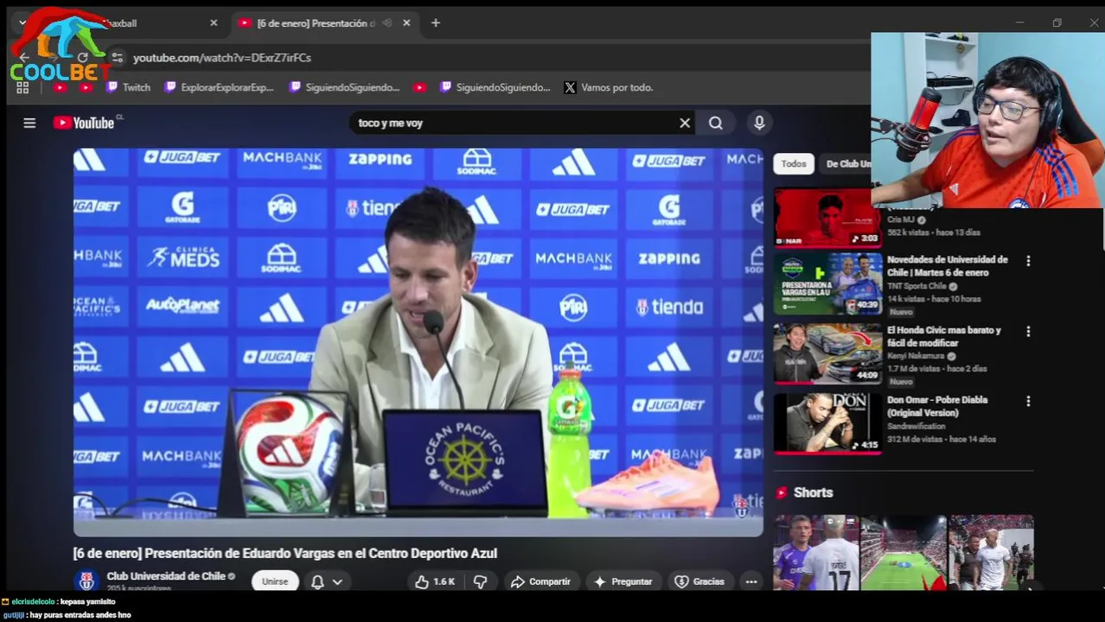The image size is (1105, 622).
Task: Open the red YouTube bookmark before SiguiendoSiguiendo
Action: (419, 87)
